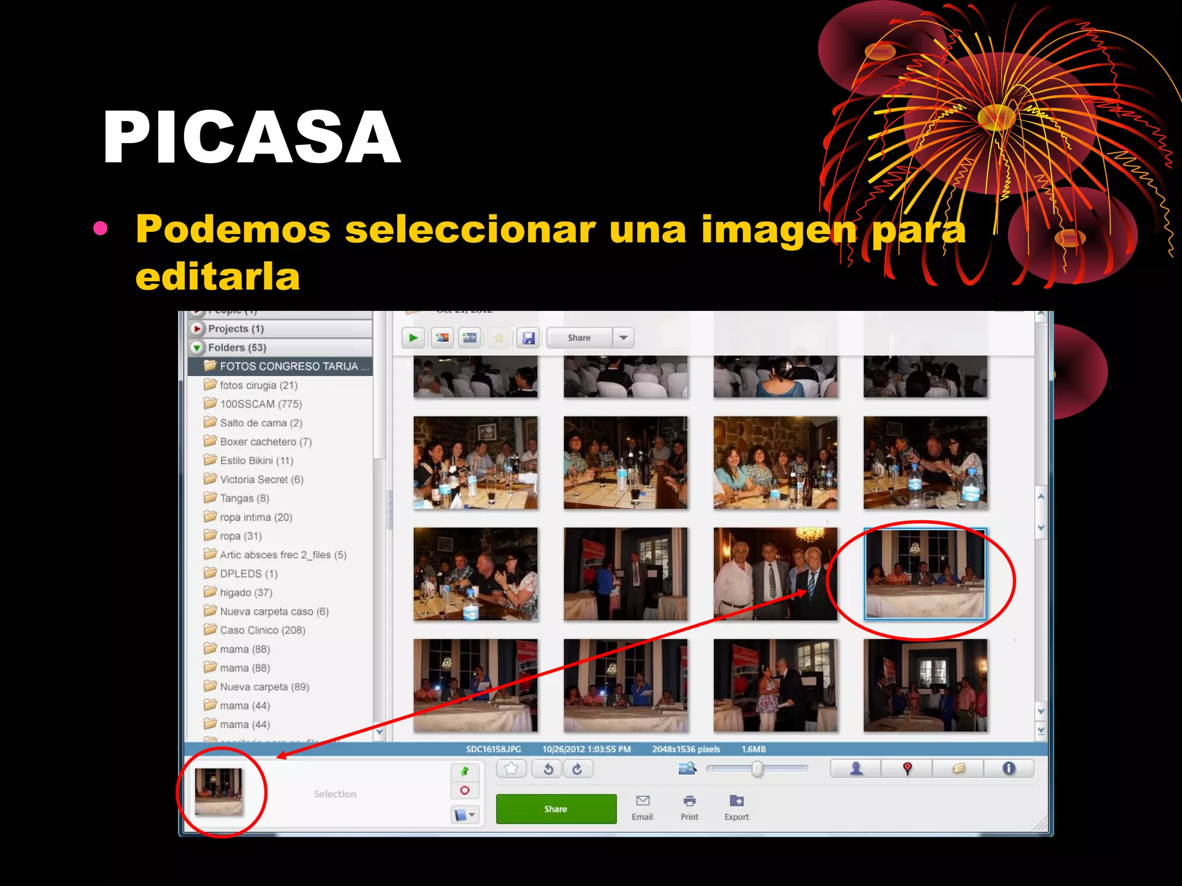Email the selected photo
Viewport: 1182px width, 886px height.
pyautogui.click(x=642, y=808)
